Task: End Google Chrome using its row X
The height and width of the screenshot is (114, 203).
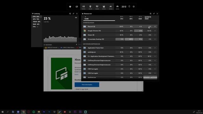Action: [155, 31]
